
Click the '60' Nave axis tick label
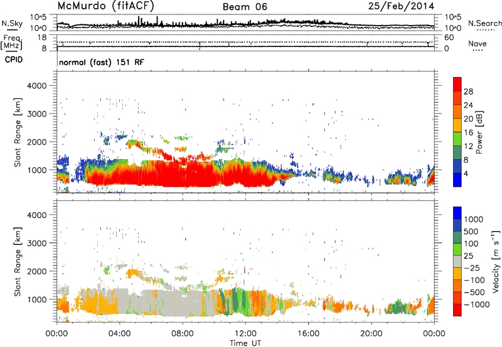pos(449,38)
